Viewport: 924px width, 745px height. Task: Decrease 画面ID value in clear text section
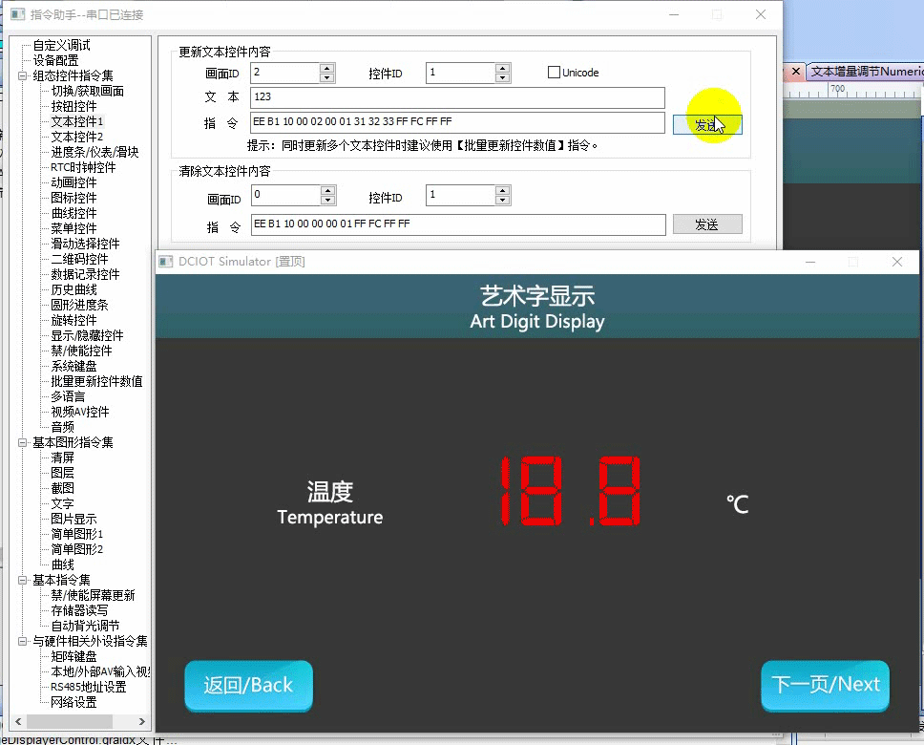(x=328, y=200)
